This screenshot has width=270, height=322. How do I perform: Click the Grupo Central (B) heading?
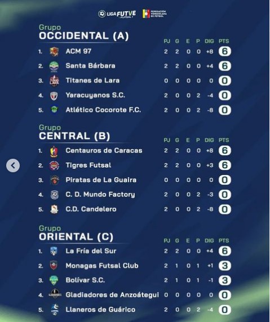pyautogui.click(x=74, y=133)
